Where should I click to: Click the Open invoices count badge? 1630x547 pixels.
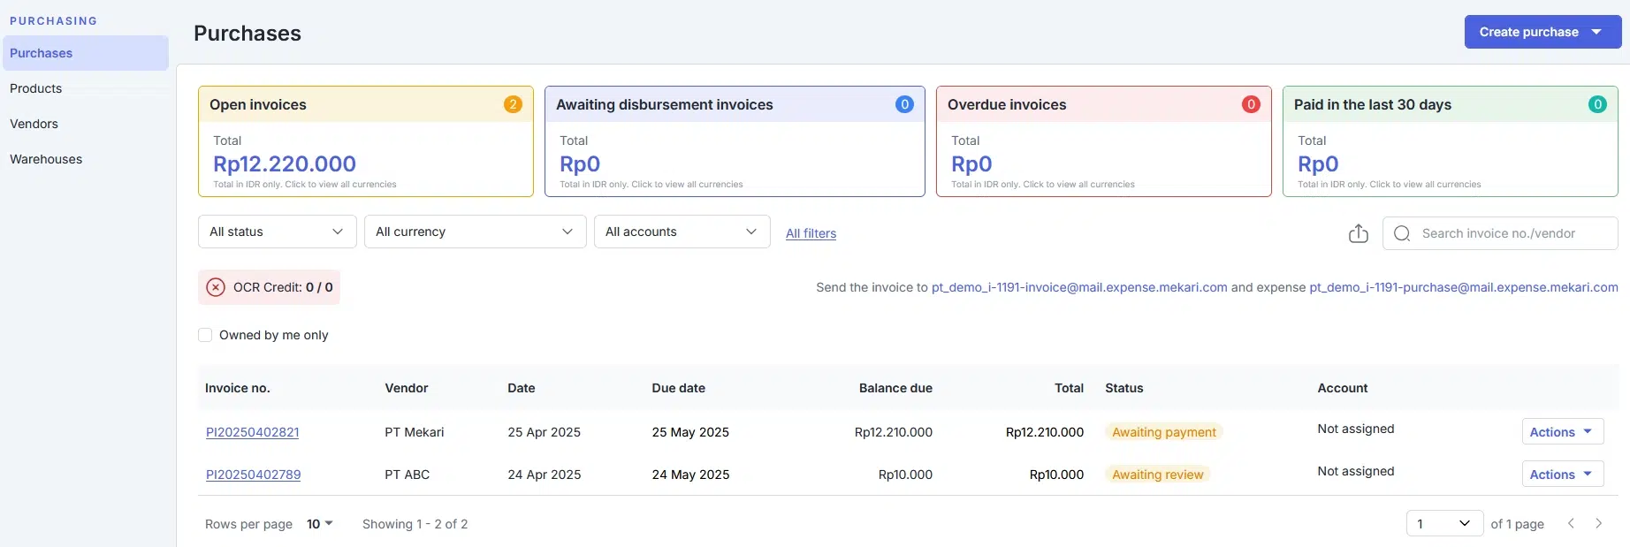pyautogui.click(x=513, y=104)
